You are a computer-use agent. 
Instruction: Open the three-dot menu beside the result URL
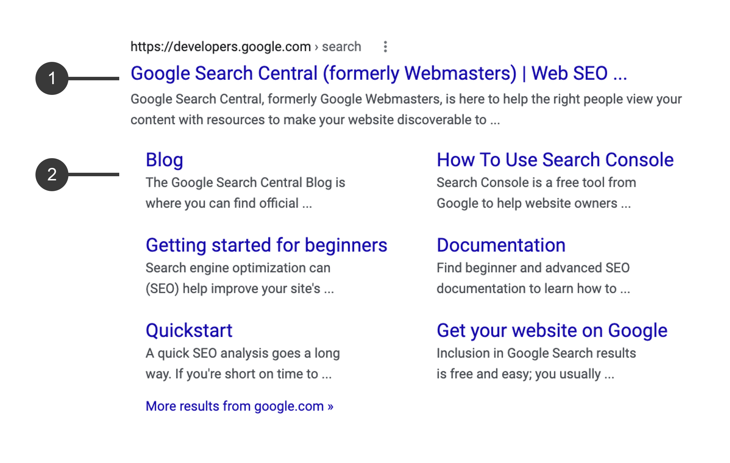tap(385, 47)
